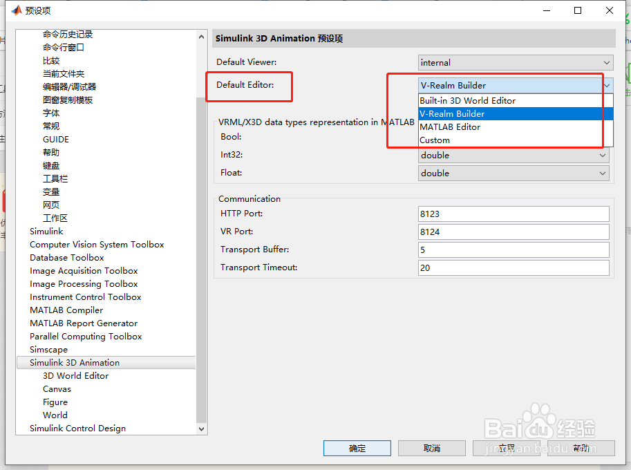Select Computer Vision System Toolbox
The width and height of the screenshot is (631, 470).
click(x=97, y=244)
